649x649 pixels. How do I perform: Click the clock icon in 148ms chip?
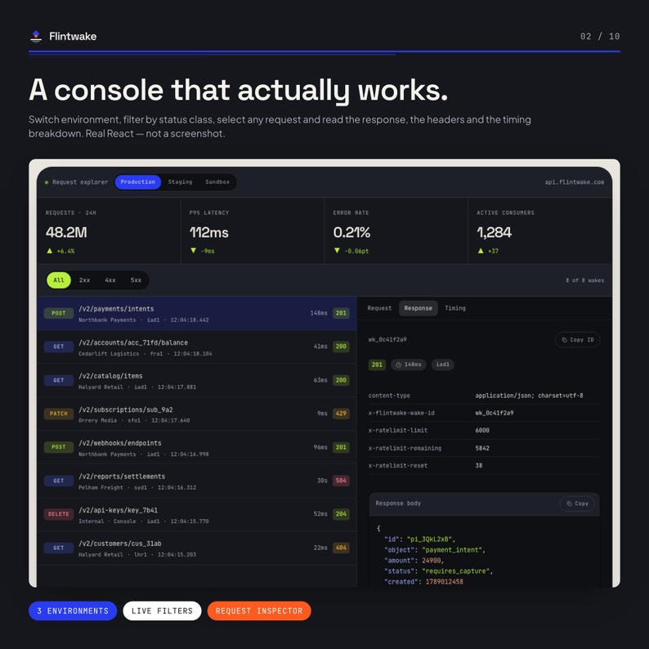point(399,365)
